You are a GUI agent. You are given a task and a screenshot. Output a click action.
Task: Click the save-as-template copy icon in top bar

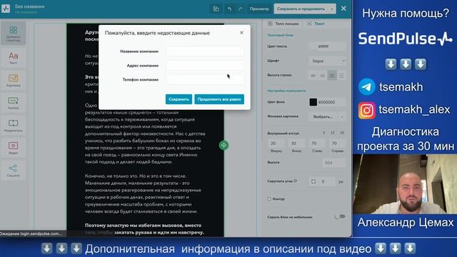[216, 9]
